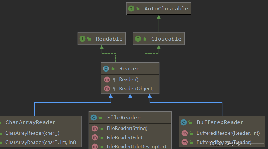268x149 pixels.
Task: Click the public lock icon beside Readable
Action: click(x=89, y=39)
